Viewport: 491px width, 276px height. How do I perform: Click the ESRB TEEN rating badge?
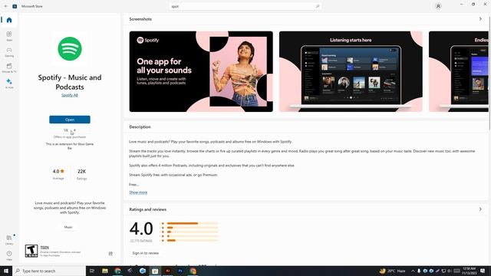click(x=31, y=251)
